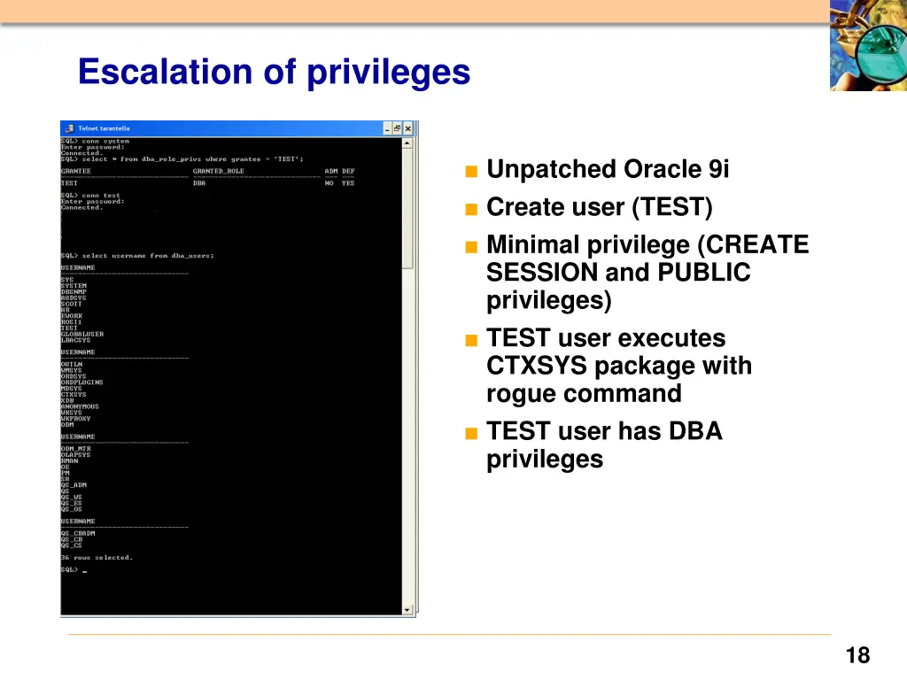Click the OUTLN username row
This screenshot has width=907, height=680.
72,364
